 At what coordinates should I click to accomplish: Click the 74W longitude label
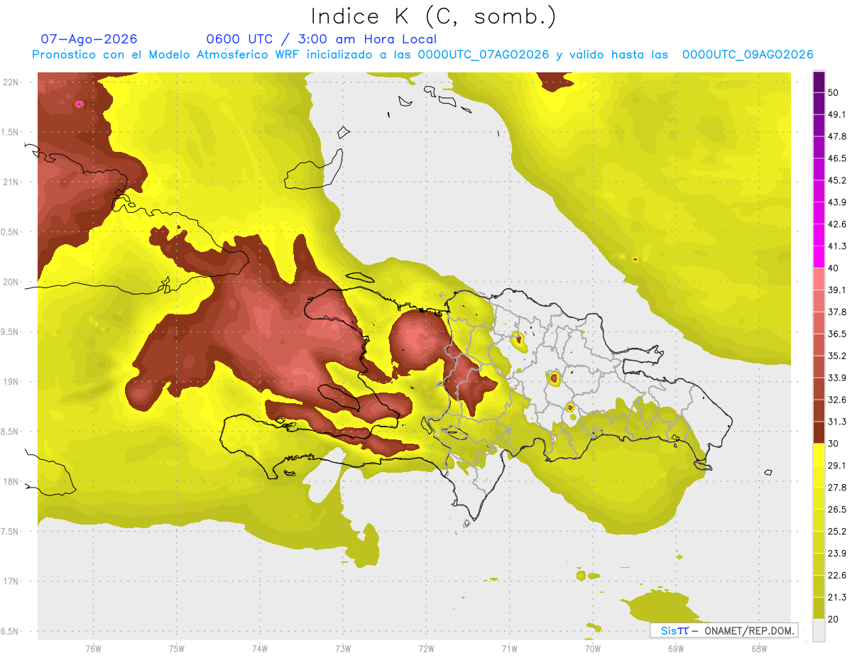(x=260, y=648)
